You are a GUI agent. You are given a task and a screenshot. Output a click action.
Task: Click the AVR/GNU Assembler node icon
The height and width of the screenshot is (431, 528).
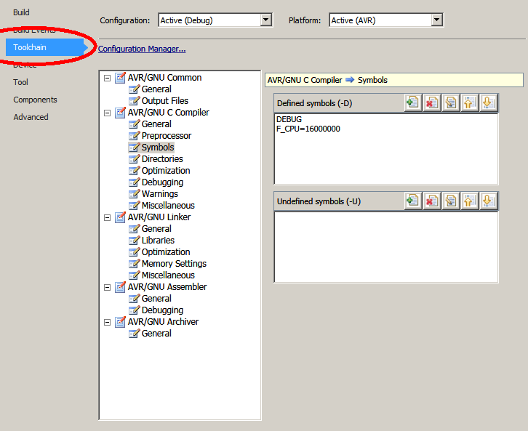(x=120, y=287)
